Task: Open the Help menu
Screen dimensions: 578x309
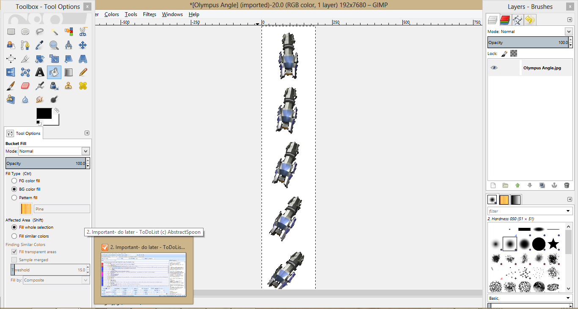Action: (194, 14)
